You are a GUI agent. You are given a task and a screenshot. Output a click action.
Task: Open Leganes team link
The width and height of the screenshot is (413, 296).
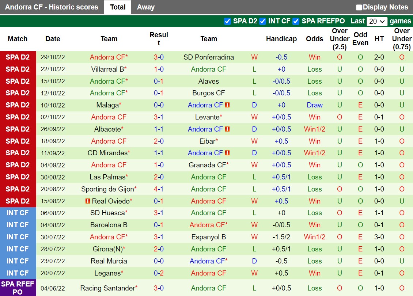(x=107, y=273)
